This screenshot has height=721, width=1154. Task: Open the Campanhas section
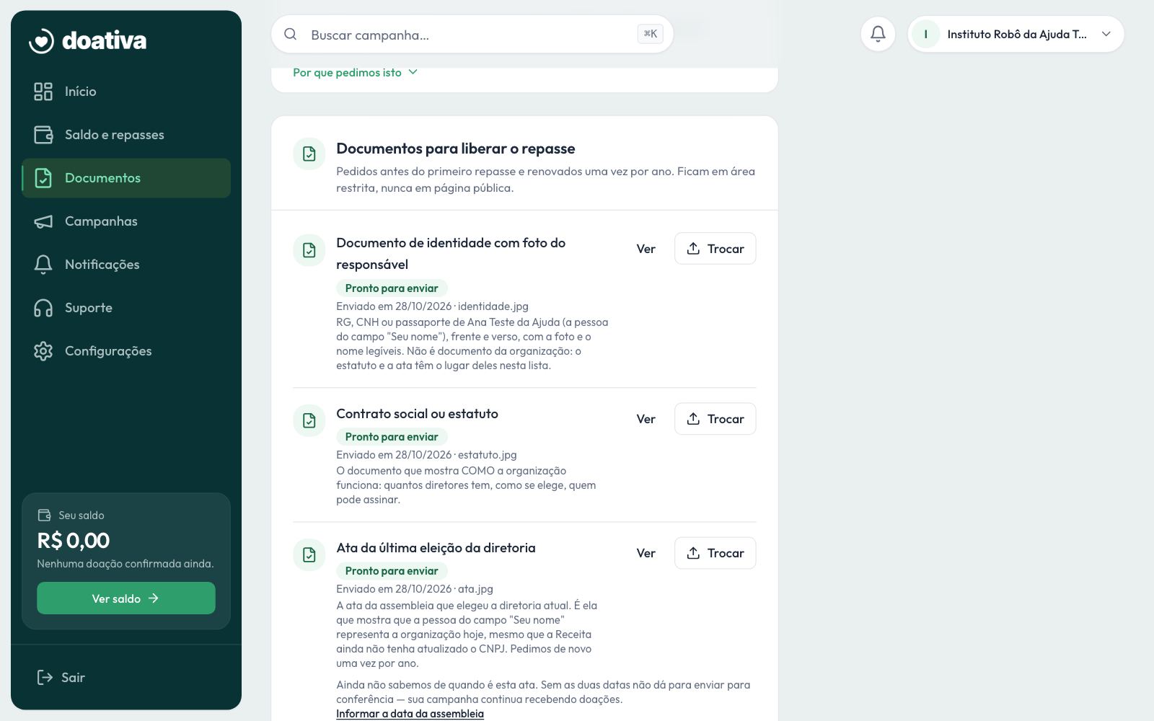tap(126, 221)
